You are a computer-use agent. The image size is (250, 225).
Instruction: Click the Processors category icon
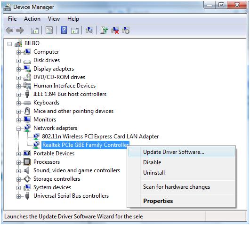click(x=27, y=162)
